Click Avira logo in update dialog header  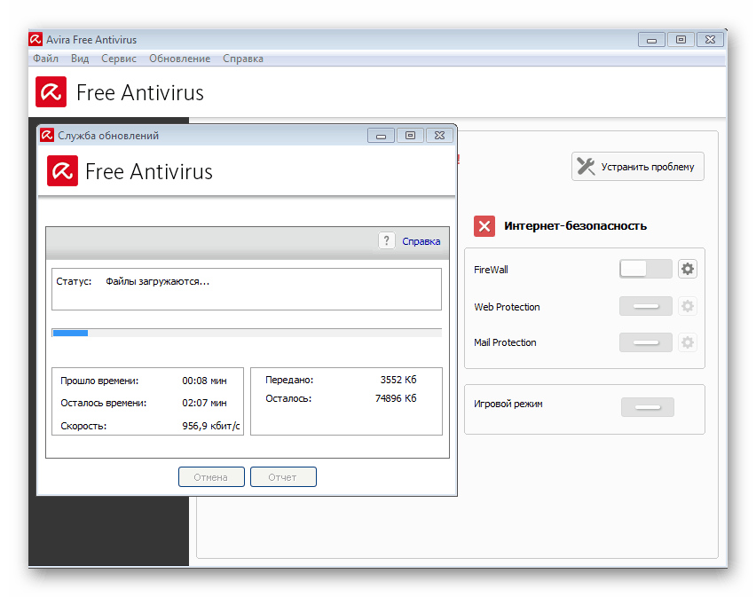(x=61, y=170)
